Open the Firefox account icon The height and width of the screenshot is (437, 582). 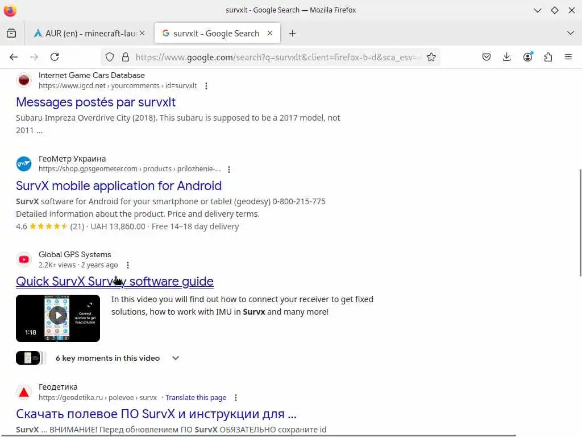tap(527, 57)
